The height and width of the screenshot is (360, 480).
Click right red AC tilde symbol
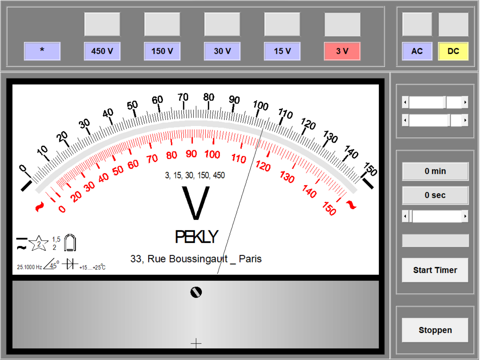351,205
